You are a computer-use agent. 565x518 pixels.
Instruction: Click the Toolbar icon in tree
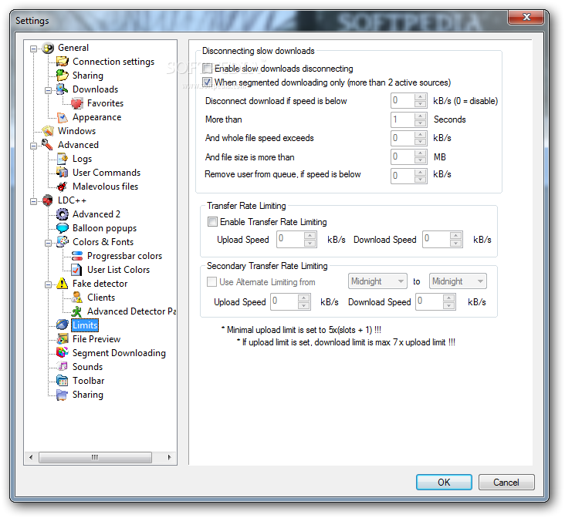pos(63,381)
